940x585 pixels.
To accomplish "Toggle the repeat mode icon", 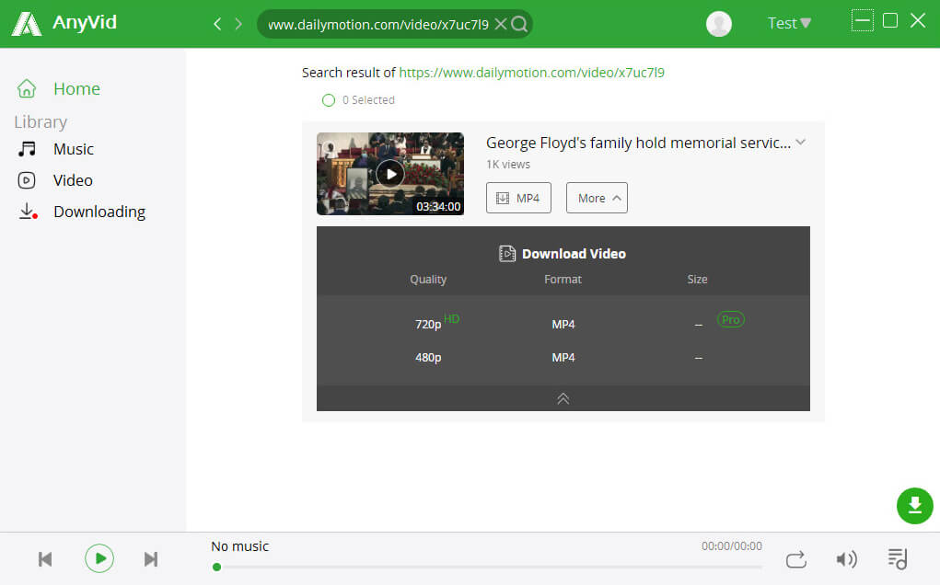I will click(796, 559).
